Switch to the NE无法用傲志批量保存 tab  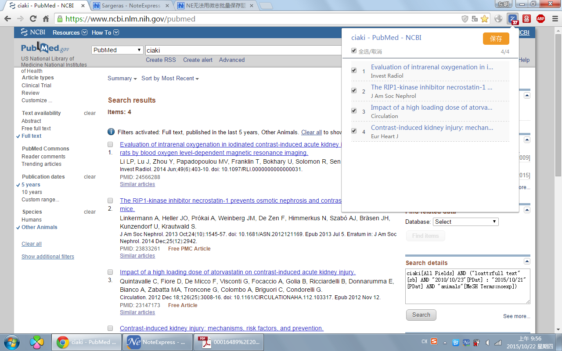(x=215, y=6)
